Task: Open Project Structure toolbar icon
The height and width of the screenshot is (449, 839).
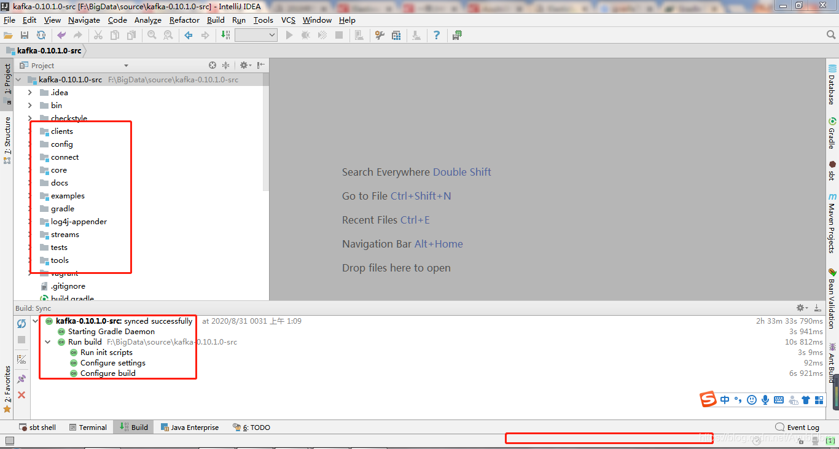Action: [396, 36]
